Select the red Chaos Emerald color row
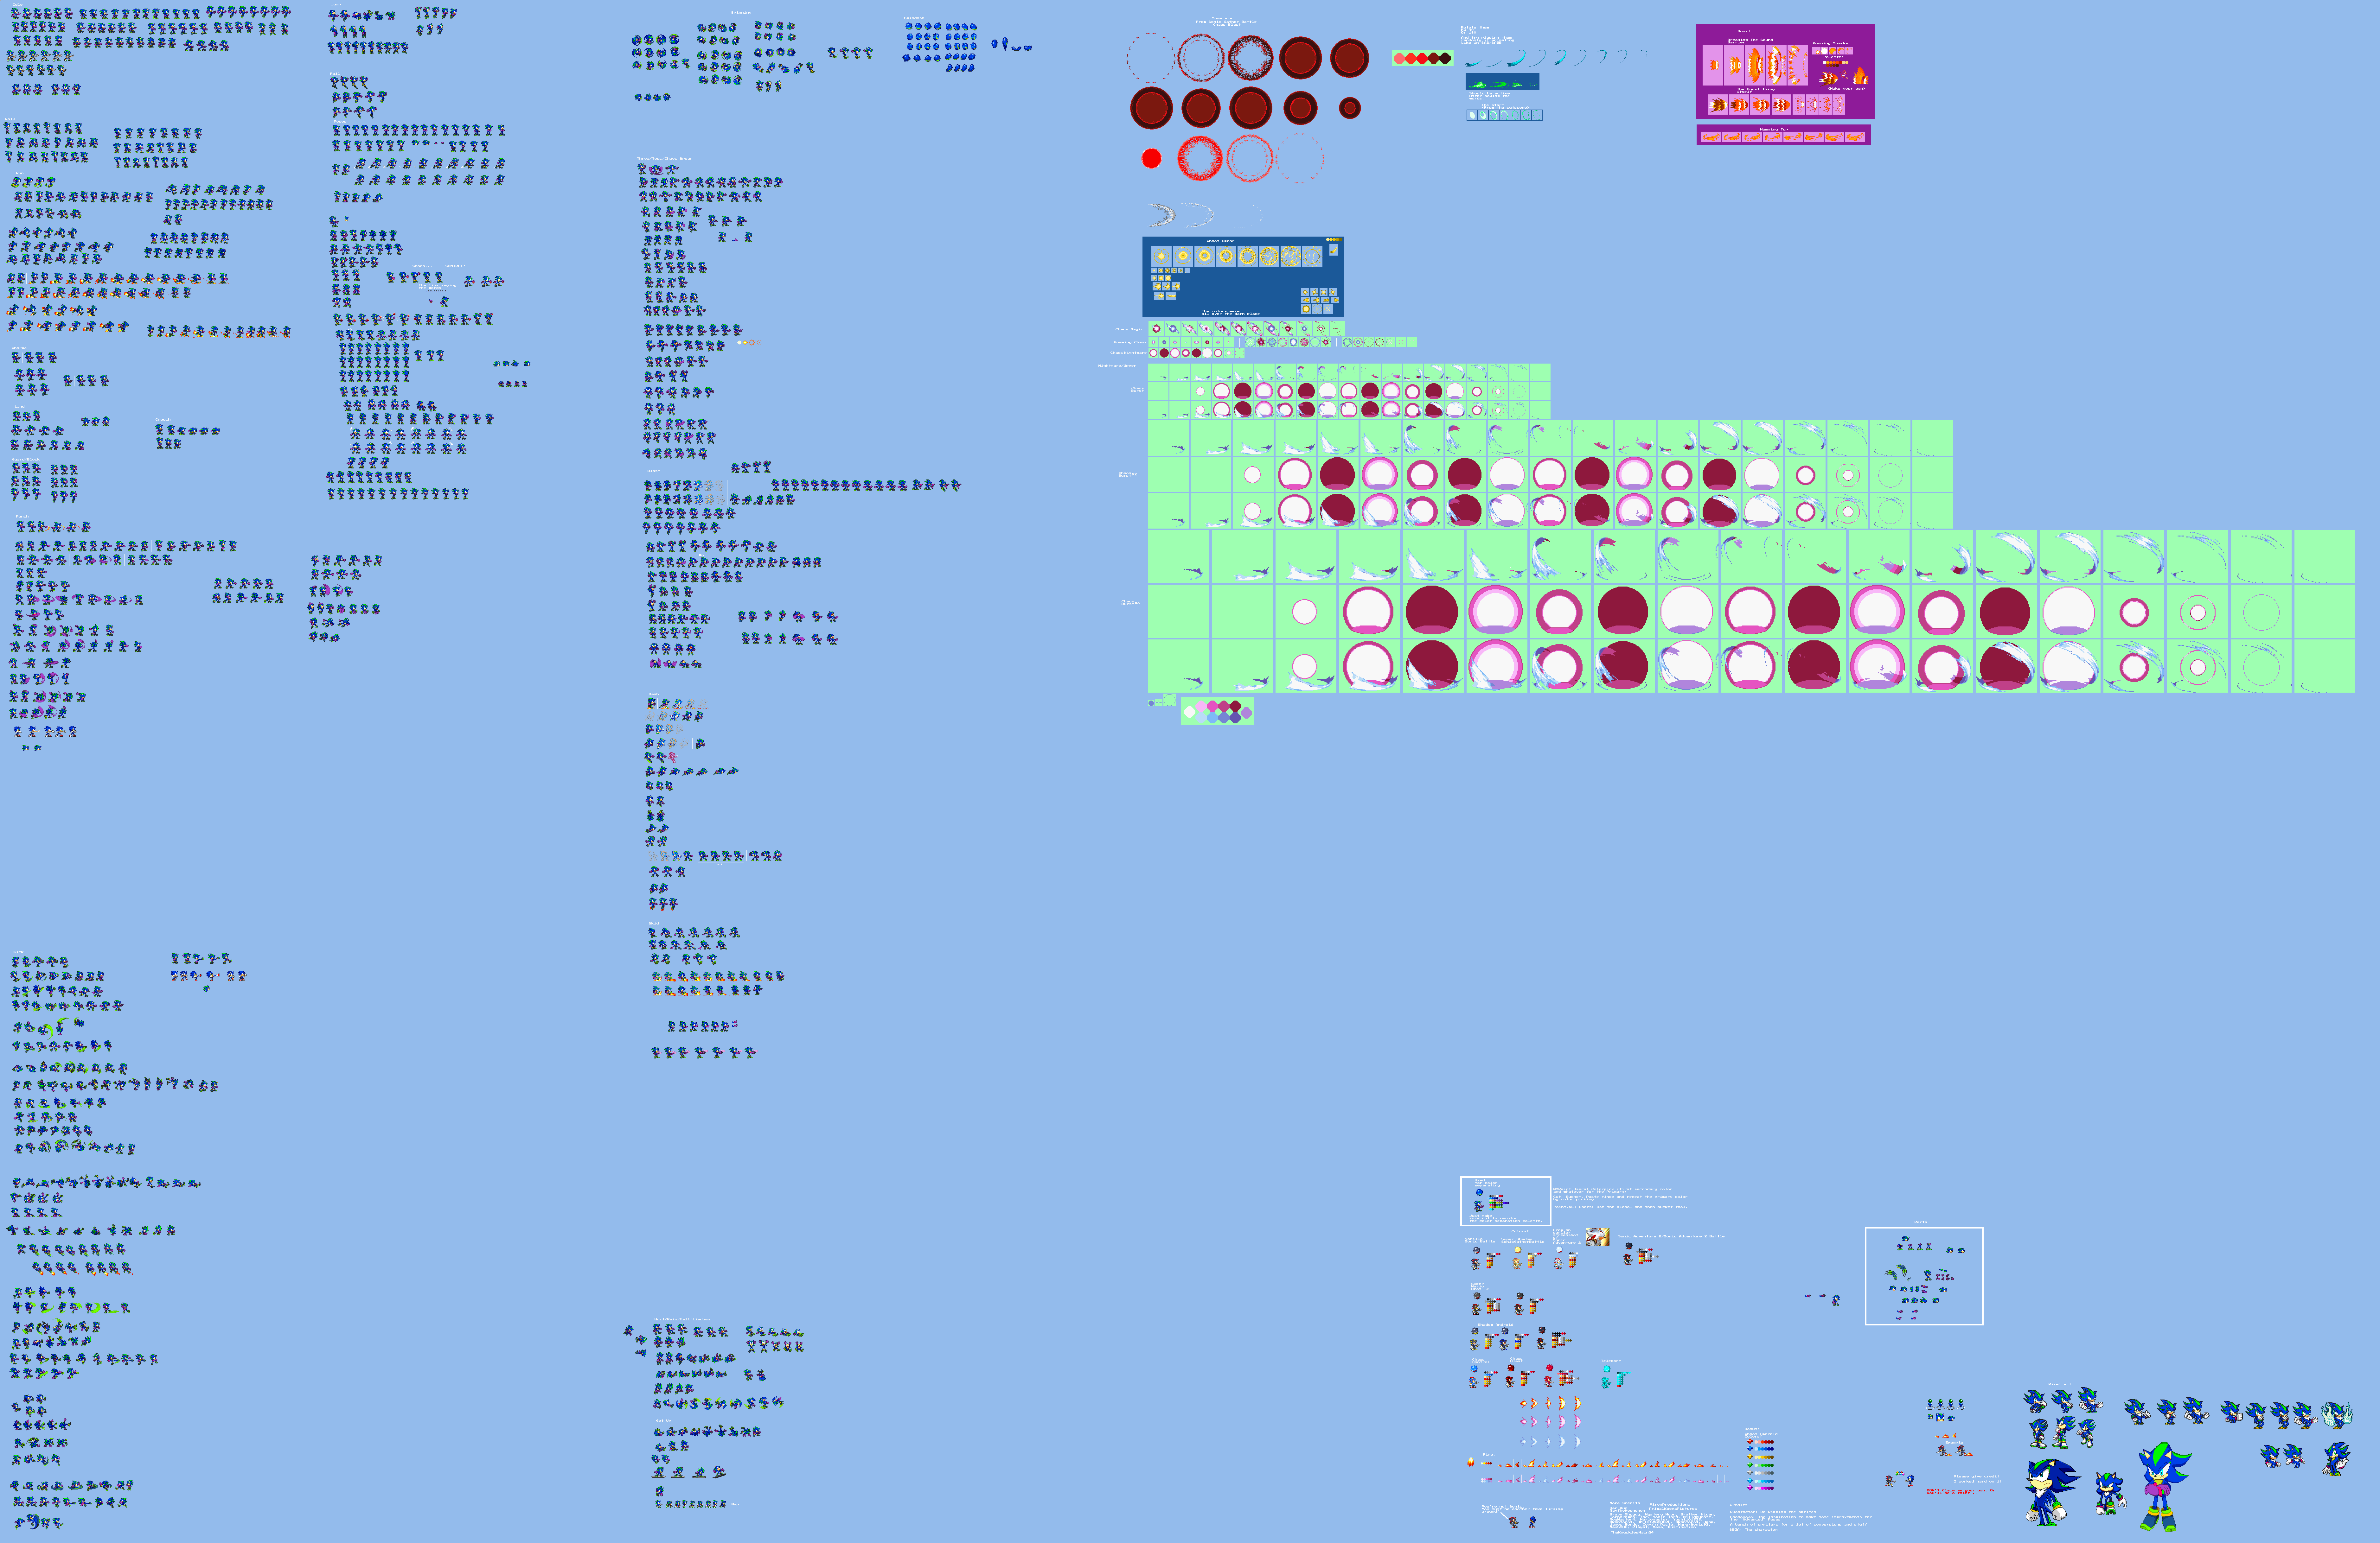The image size is (2380, 1543). point(1760,1442)
